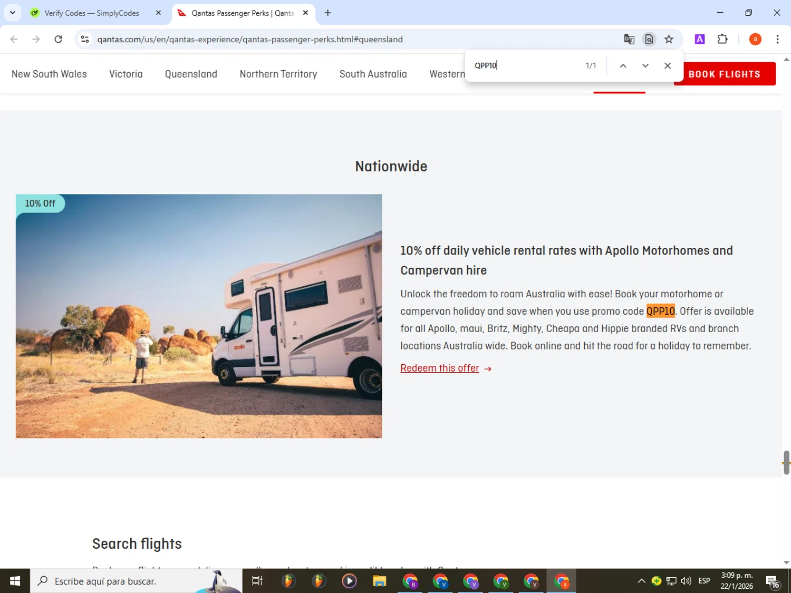Select South Australia section
The width and height of the screenshot is (791, 593).
click(x=373, y=74)
